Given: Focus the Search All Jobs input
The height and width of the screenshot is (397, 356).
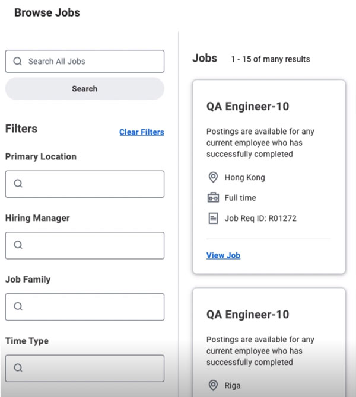Looking at the screenshot, I should point(85,61).
